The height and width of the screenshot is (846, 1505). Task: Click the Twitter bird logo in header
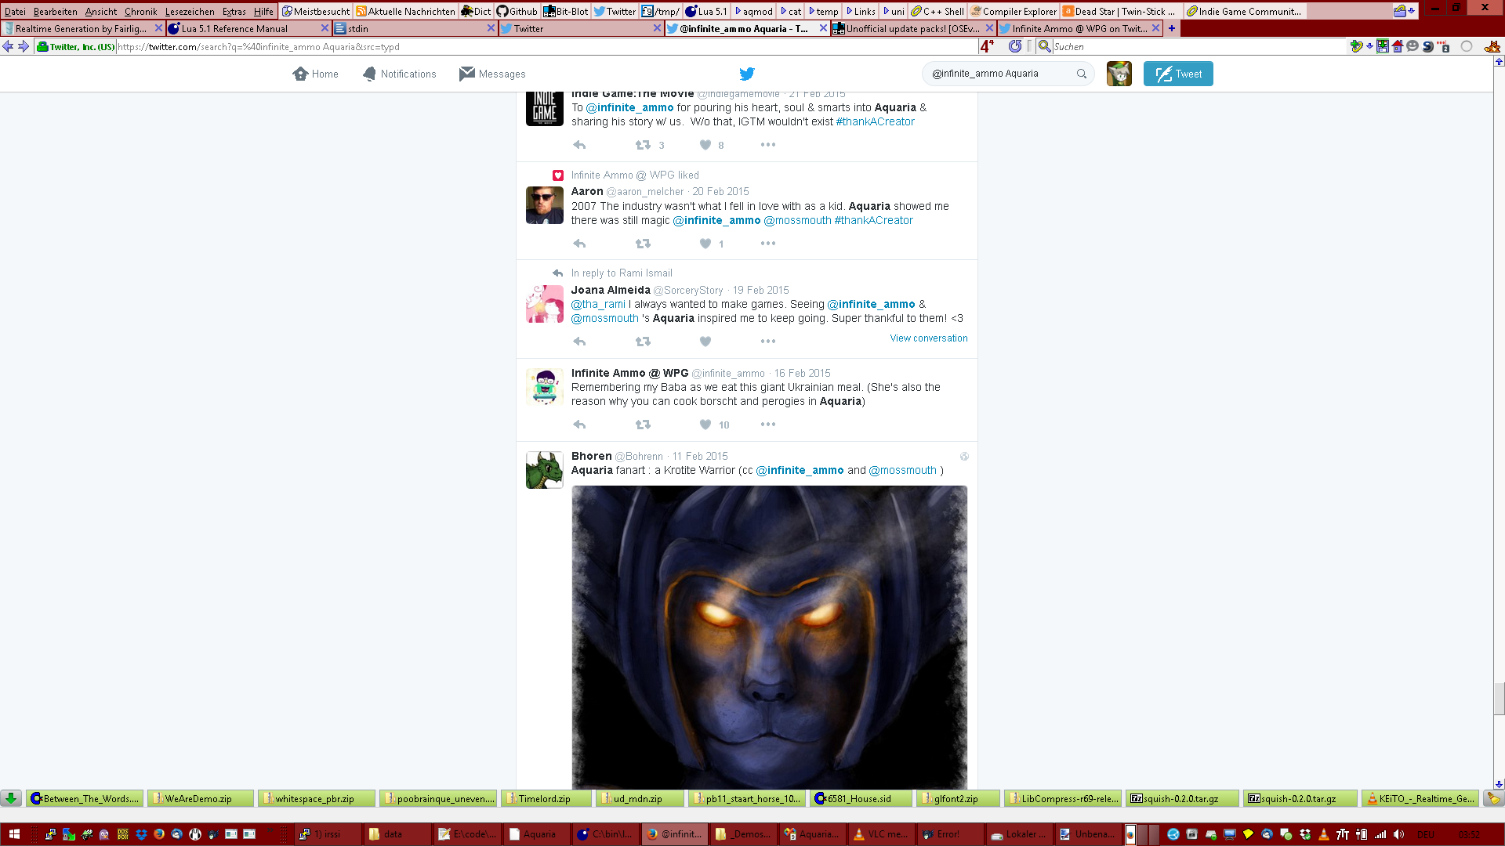click(747, 74)
